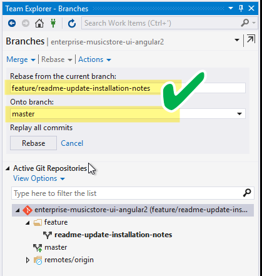
Task: Open the Rebase dropdown section
Action: coord(57,59)
